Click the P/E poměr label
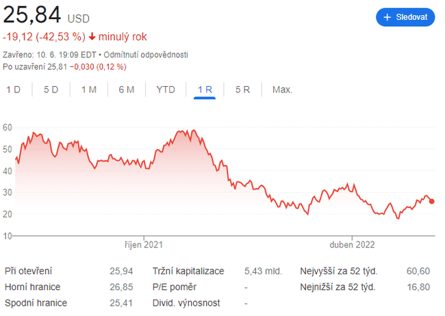This screenshot has height=316, width=445. [175, 287]
